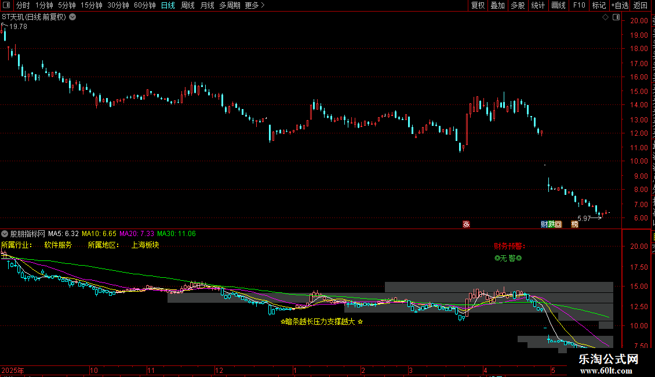Click the 回 event marker

558,224
